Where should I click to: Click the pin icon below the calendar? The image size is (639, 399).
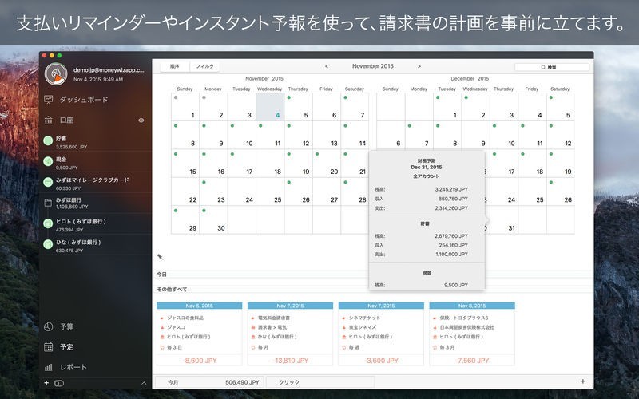160,256
